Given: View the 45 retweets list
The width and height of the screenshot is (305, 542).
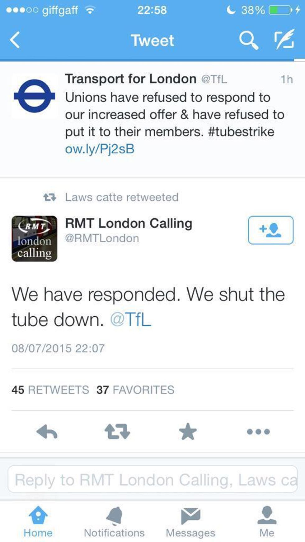Looking at the screenshot, I should tap(50, 390).
